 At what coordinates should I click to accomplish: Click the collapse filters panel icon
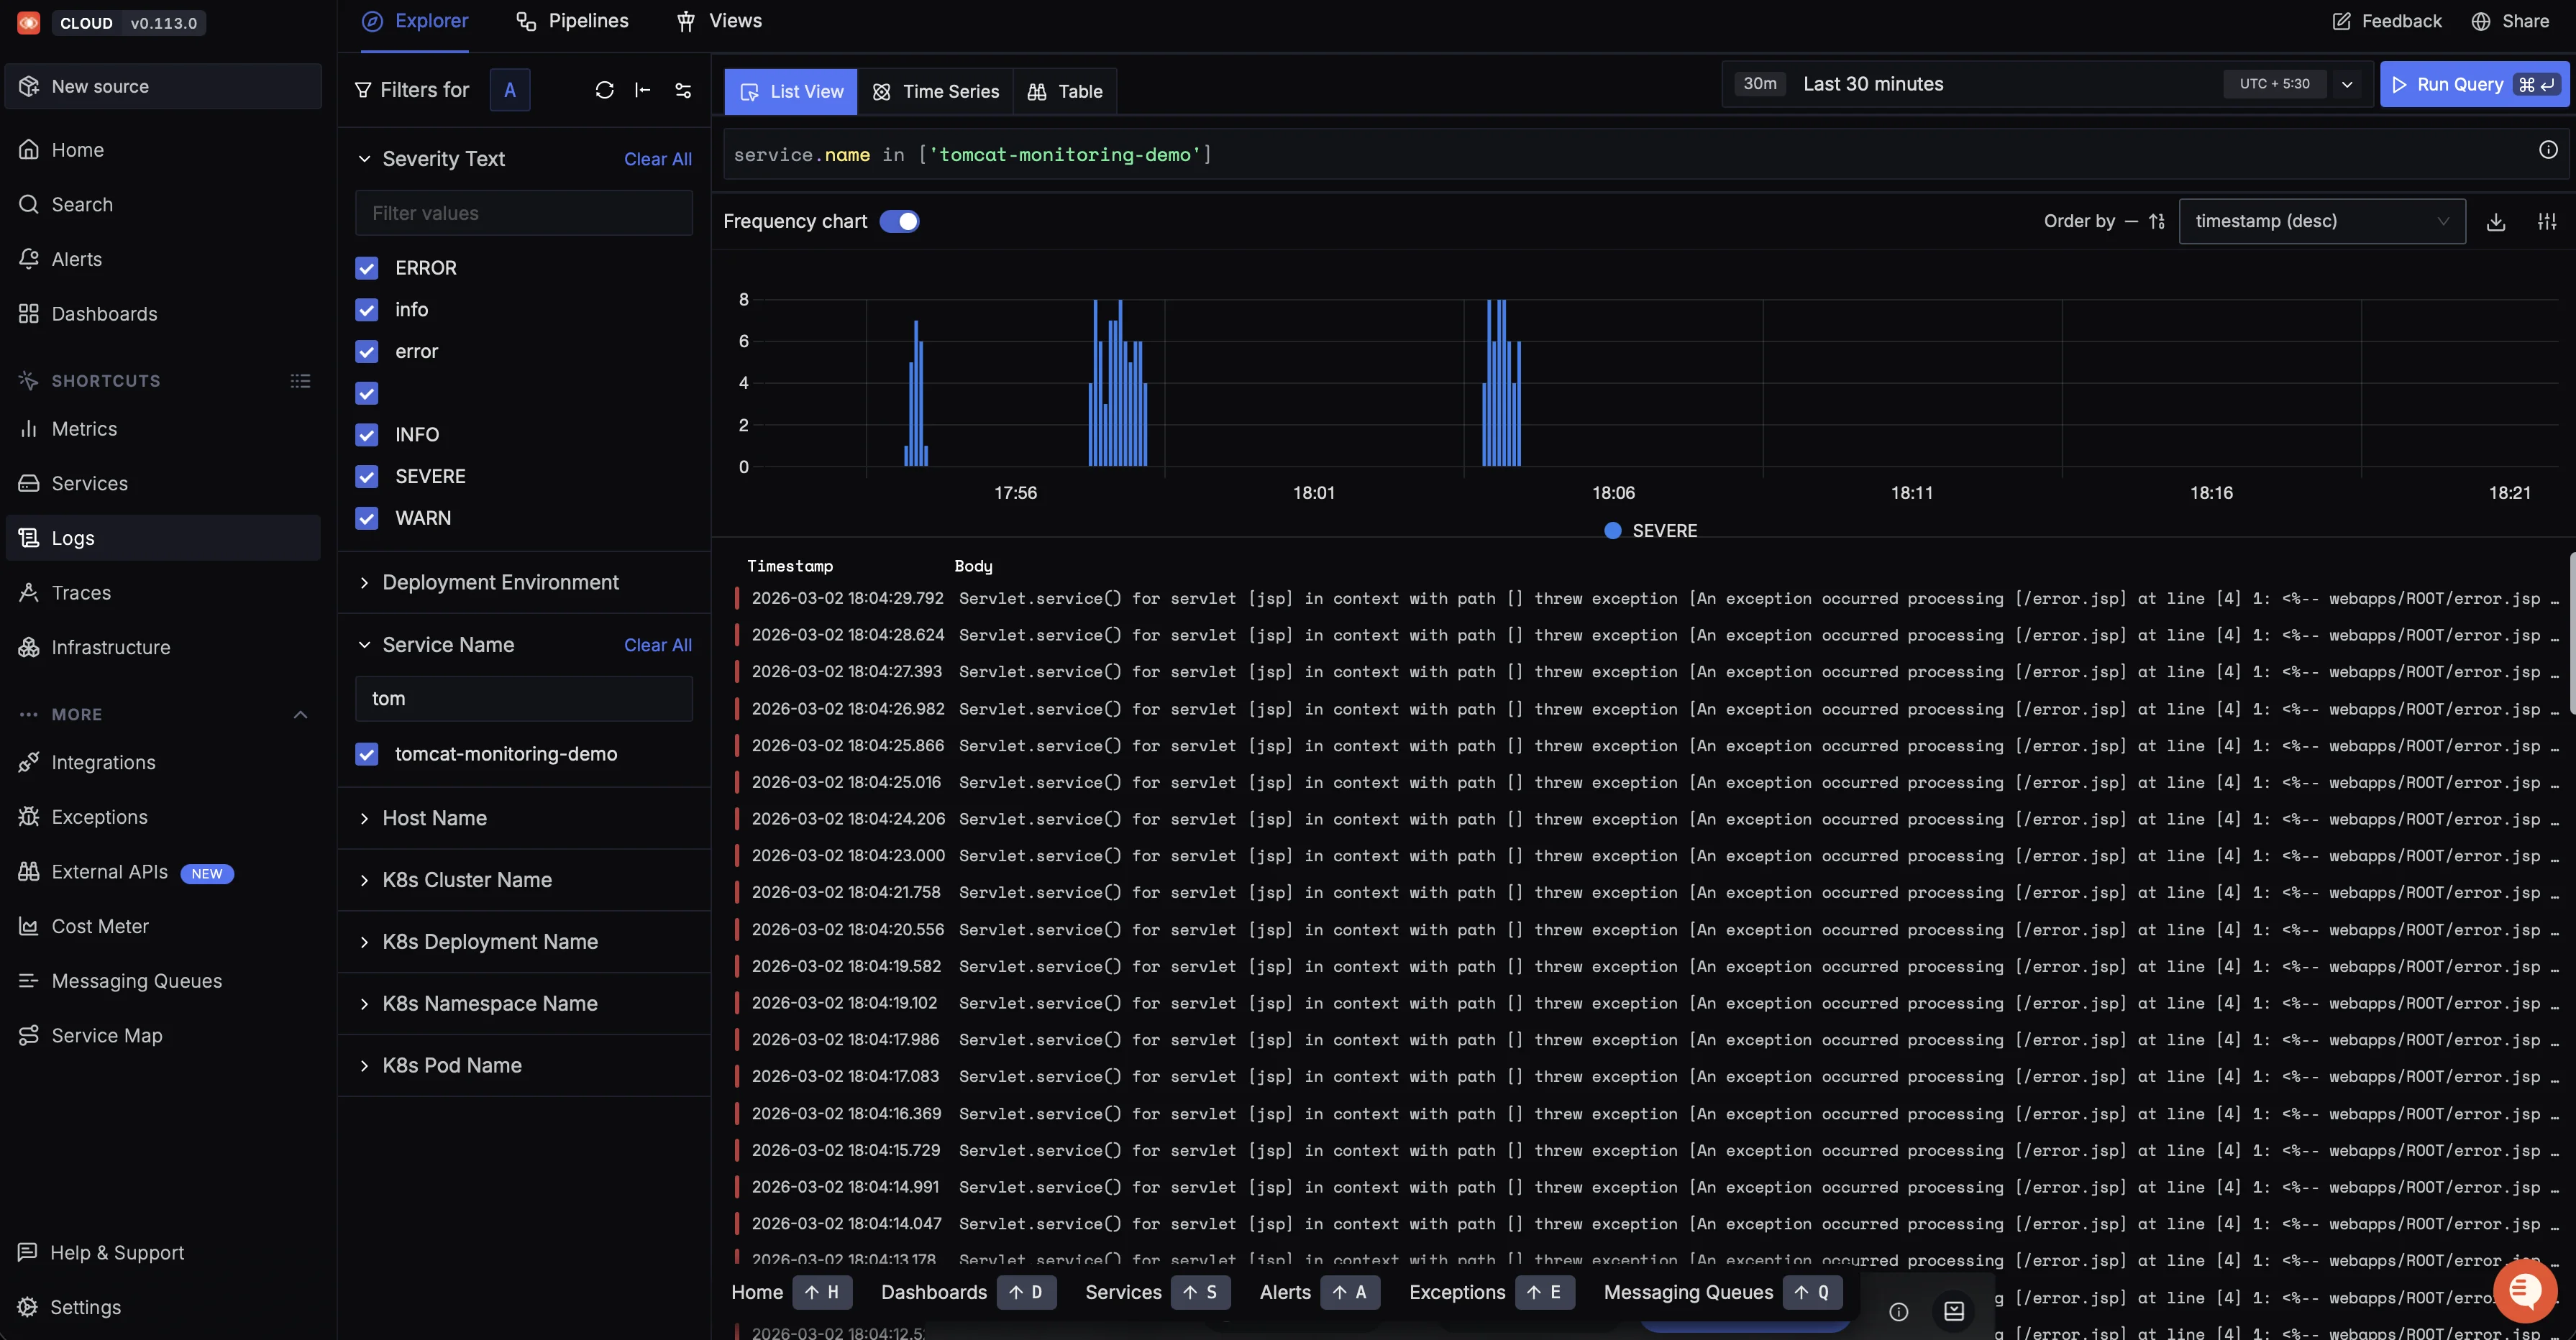(x=643, y=90)
